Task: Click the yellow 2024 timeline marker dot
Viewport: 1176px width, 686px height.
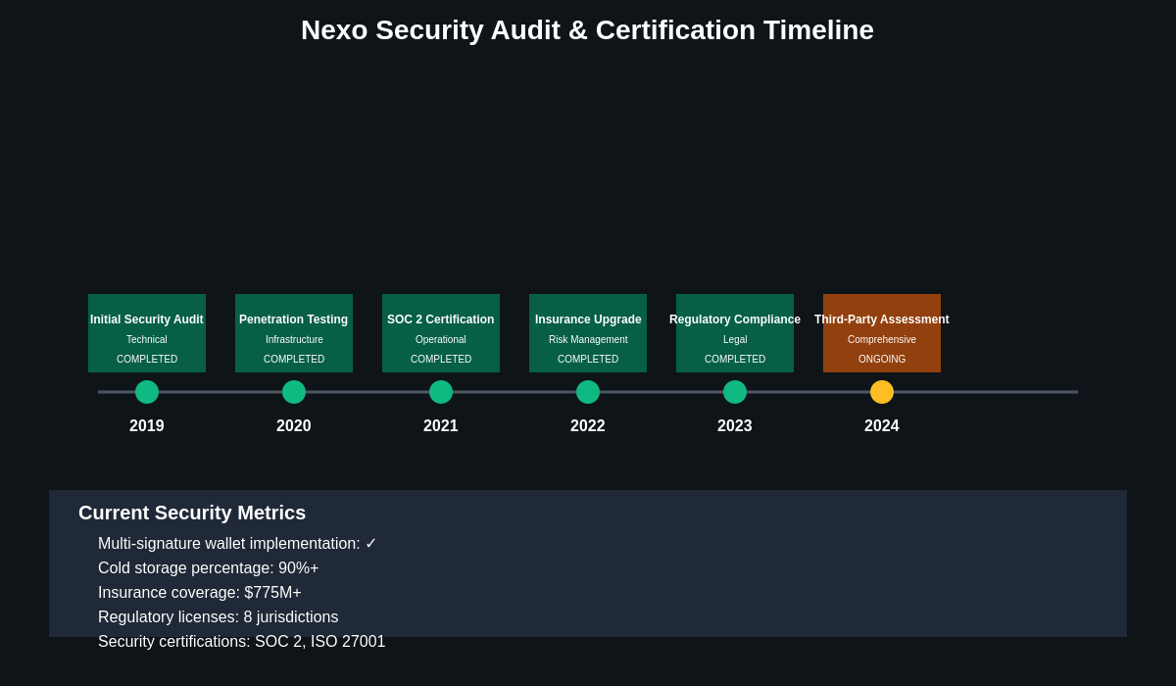Action: tap(882, 392)
